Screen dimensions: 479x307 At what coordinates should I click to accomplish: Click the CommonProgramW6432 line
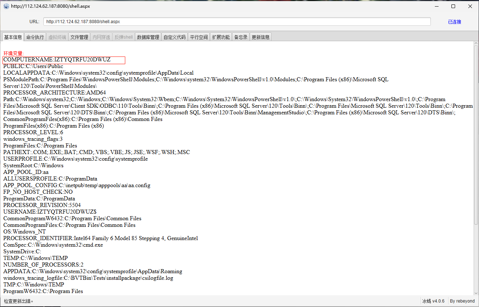[x=72, y=218]
